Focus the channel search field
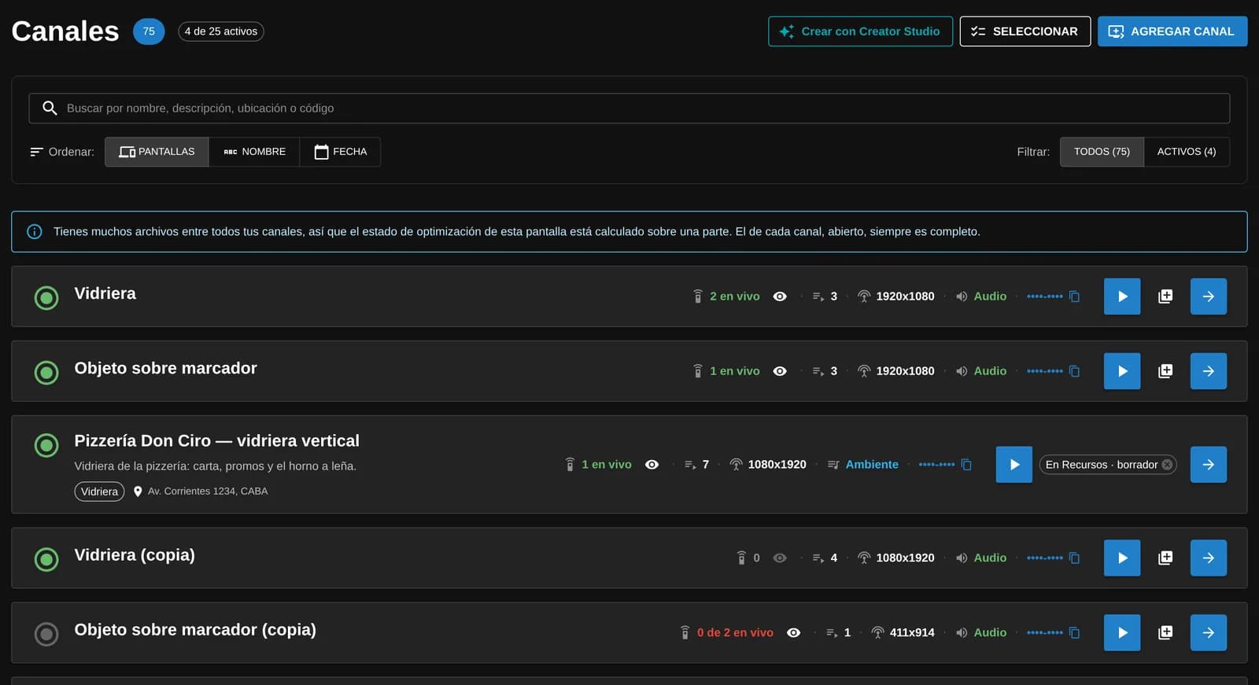The image size is (1259, 685). point(629,109)
